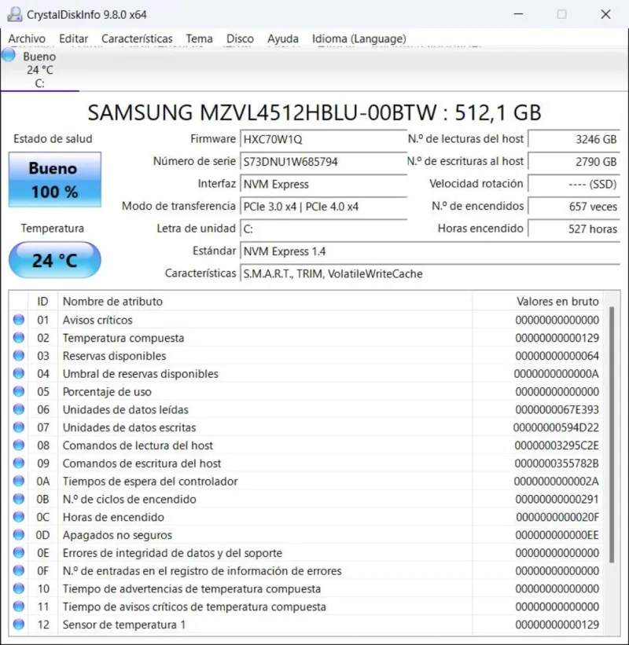Viewport: 629px width, 645px height.
Task: Select the status dot for 0A Tiempos de espera
Action: point(19,481)
